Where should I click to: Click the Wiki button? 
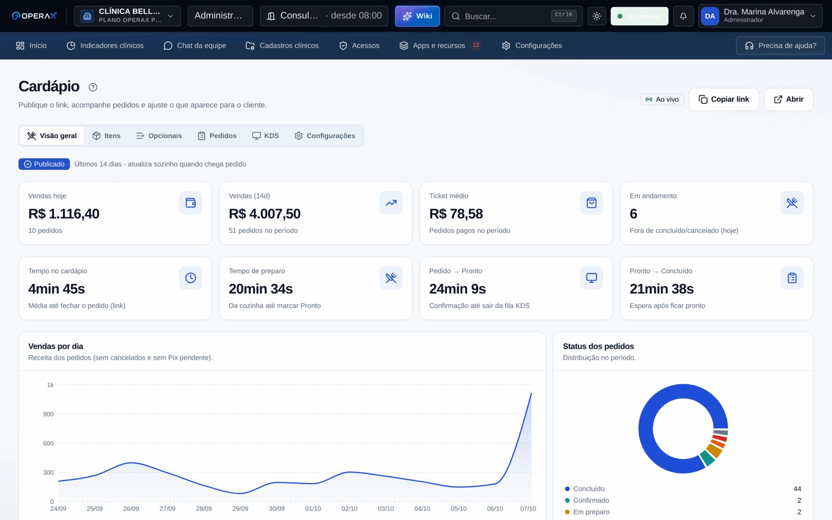(x=417, y=16)
